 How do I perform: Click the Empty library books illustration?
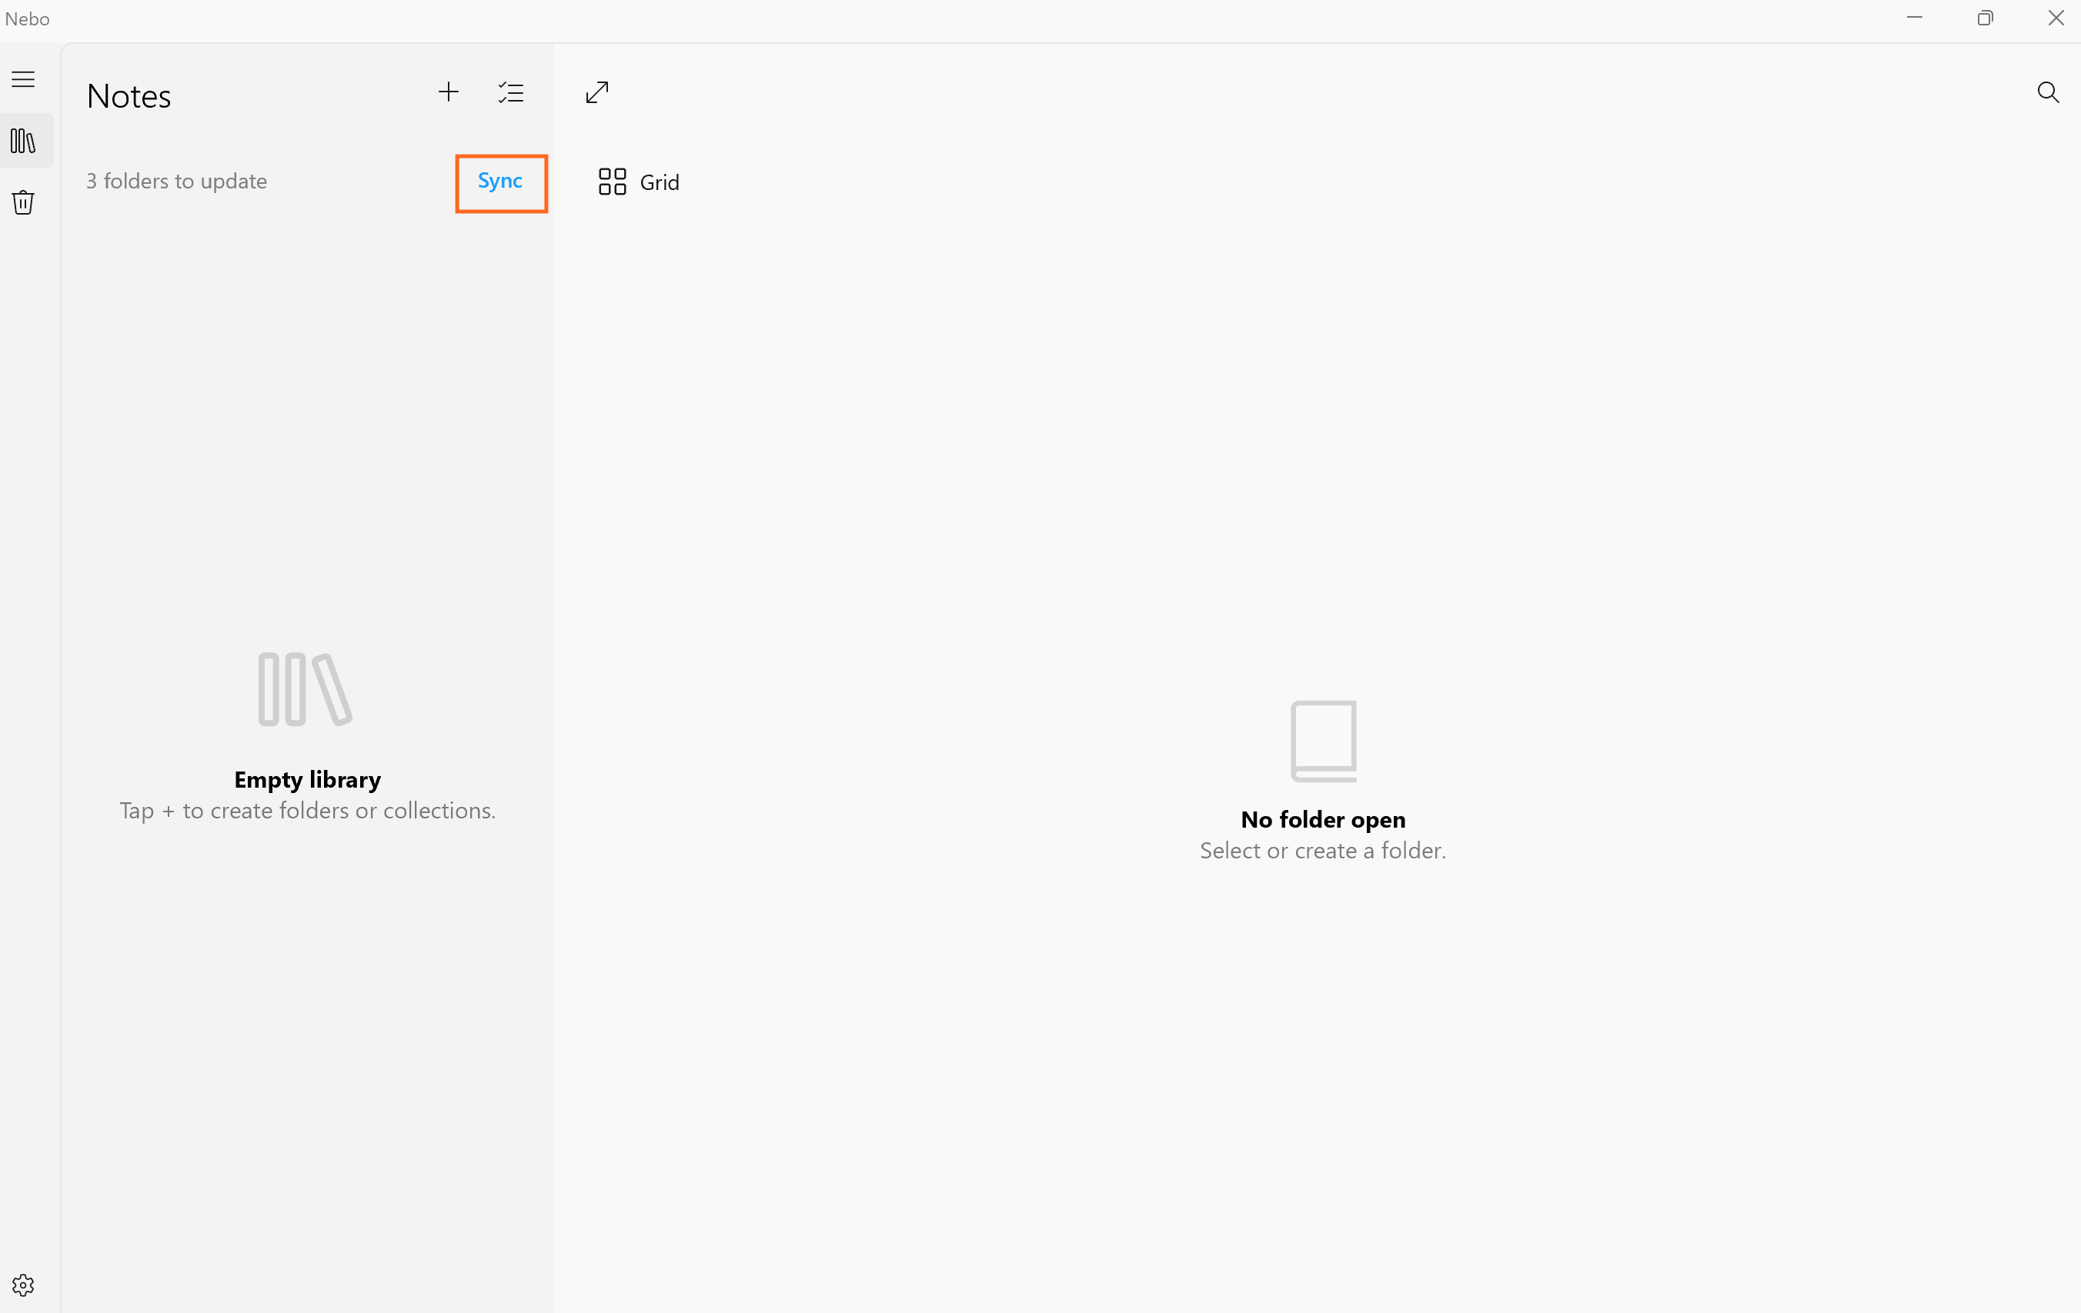pos(305,689)
